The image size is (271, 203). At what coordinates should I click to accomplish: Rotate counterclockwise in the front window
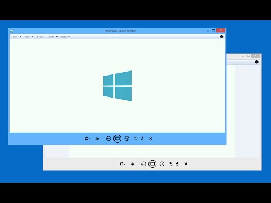135,139
